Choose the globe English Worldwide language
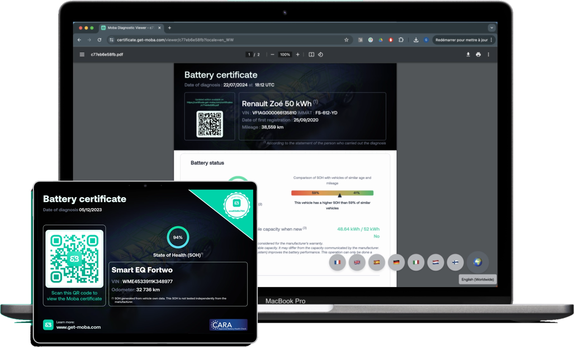 point(477,262)
